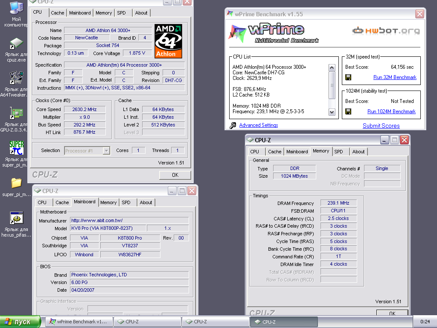437x328 pixels.
Task: Click the BIOS Date value 04/20/2007
Action: (129, 290)
